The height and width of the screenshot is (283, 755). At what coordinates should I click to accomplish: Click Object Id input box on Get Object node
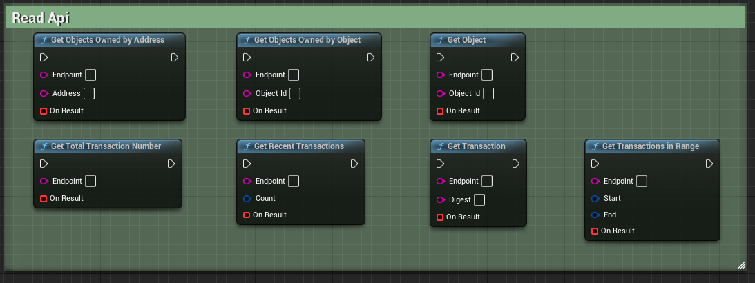point(488,93)
